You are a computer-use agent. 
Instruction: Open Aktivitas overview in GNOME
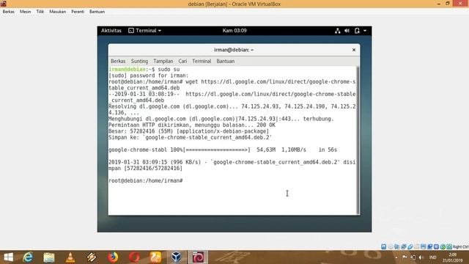pyautogui.click(x=111, y=31)
